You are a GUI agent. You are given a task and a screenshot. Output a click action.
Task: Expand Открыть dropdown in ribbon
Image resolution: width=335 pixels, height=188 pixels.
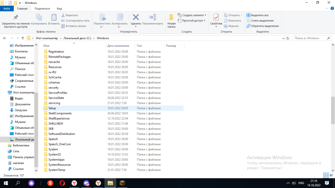click(233, 15)
